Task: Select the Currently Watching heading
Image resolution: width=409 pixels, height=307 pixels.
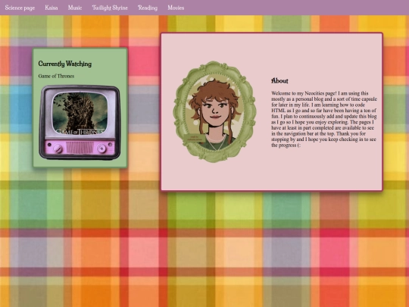Action: pyautogui.click(x=65, y=64)
